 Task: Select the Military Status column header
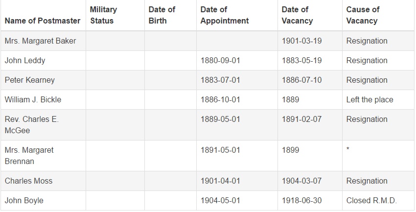point(103,15)
